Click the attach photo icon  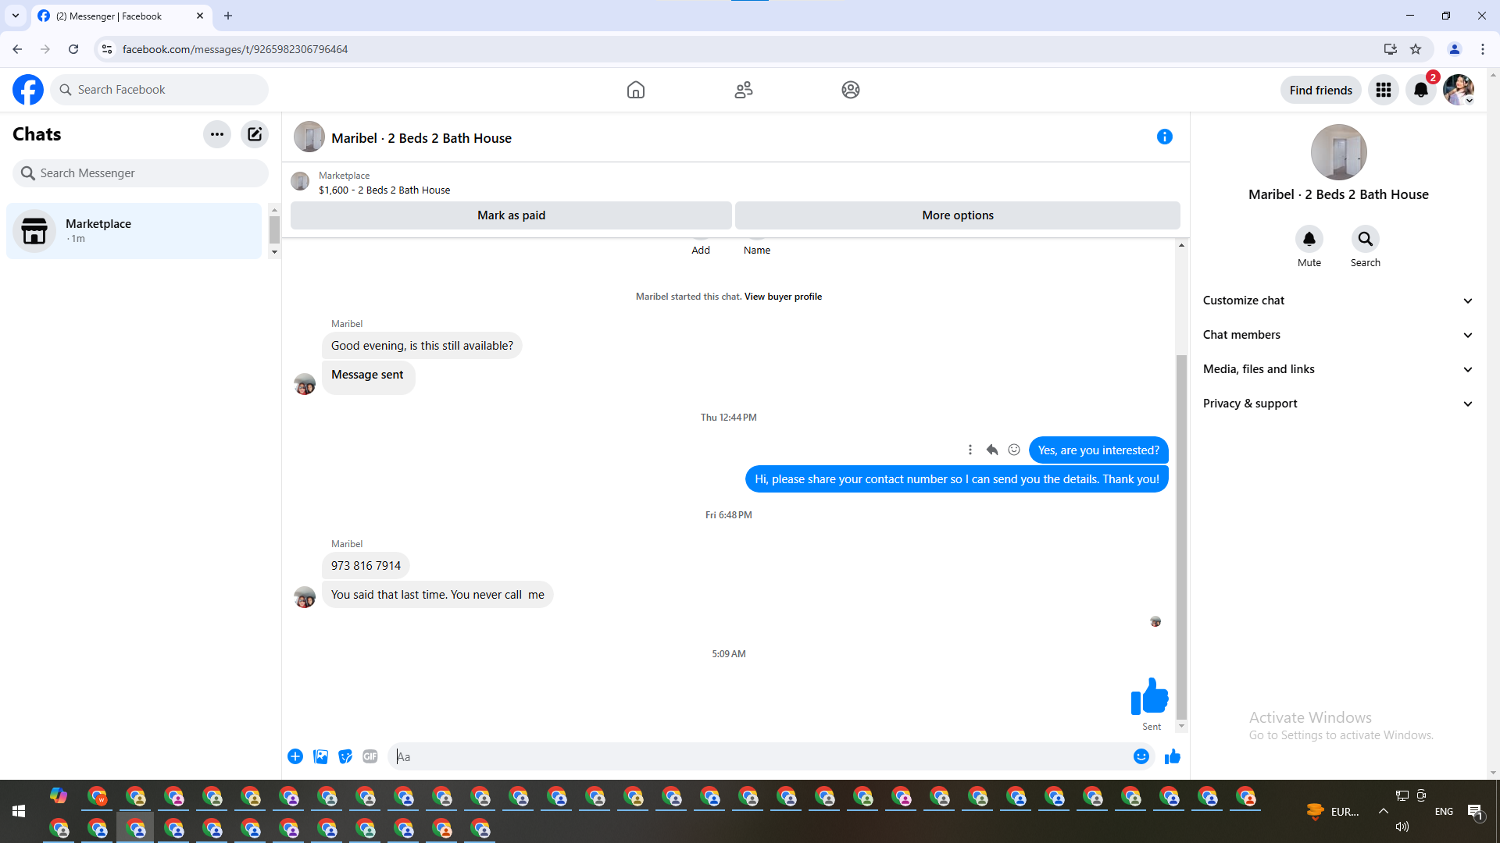pyautogui.click(x=320, y=756)
